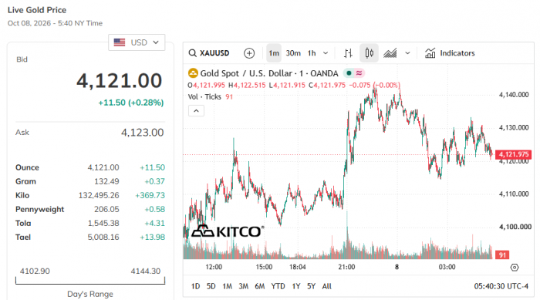This screenshot has height=300, width=540.
Task: Click the Pennyweight row label
Action: click(x=39, y=210)
